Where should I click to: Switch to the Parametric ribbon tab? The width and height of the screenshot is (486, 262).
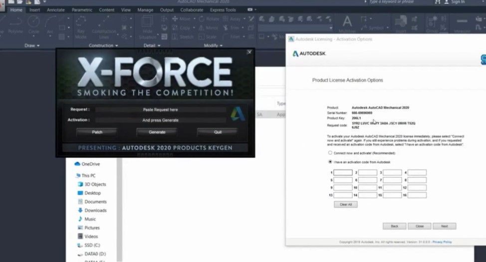[x=82, y=10]
